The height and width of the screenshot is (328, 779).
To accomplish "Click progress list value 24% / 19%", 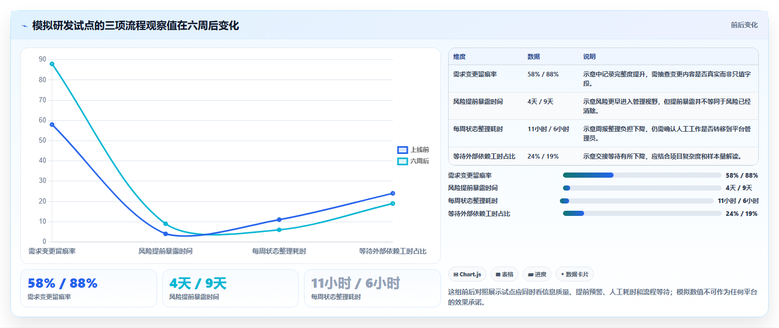I will tap(741, 214).
